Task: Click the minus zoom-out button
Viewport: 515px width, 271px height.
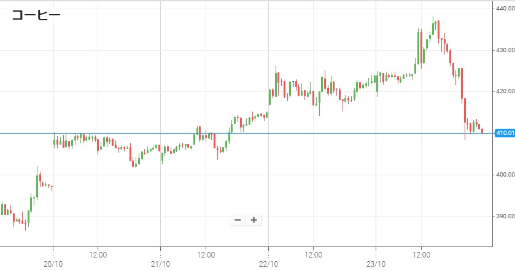Action: [x=238, y=220]
